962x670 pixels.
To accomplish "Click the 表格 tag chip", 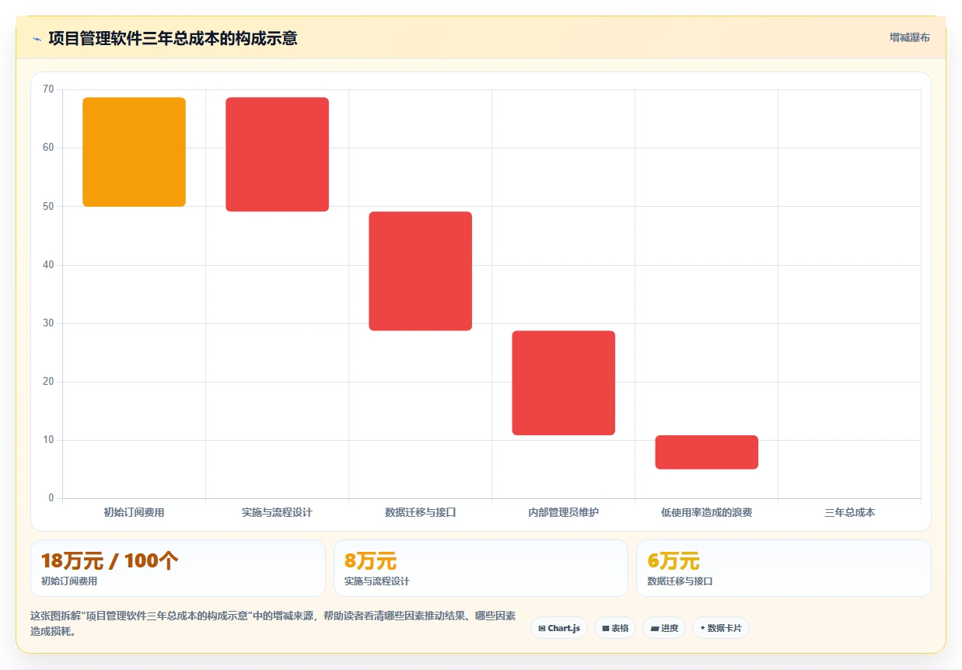I will point(615,628).
